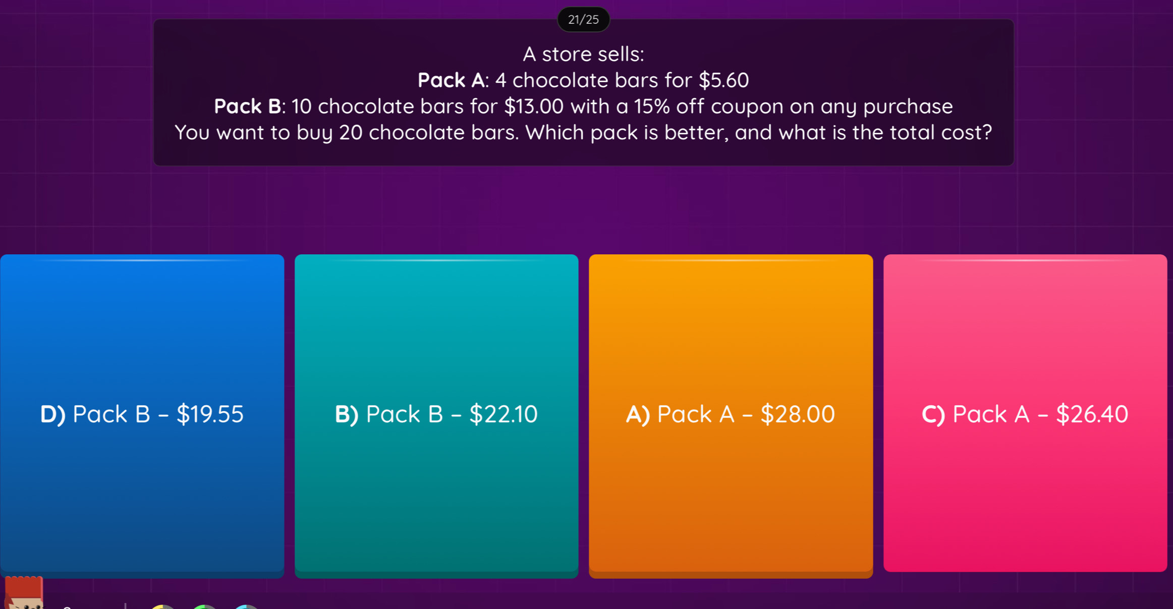1173x609 pixels.
Task: Click the bold "Pack B" label in the question
Action: [x=247, y=106]
